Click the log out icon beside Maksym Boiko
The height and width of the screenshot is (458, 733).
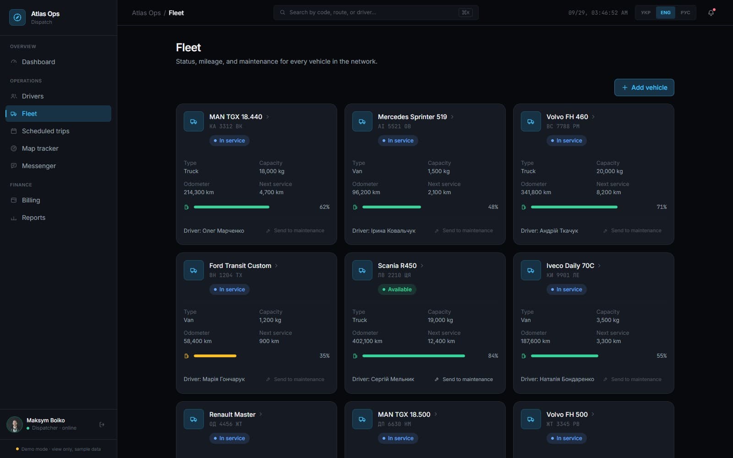pos(102,425)
